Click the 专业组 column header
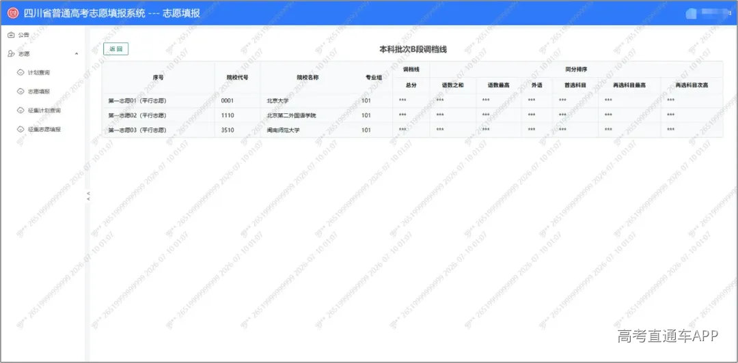 (374, 77)
